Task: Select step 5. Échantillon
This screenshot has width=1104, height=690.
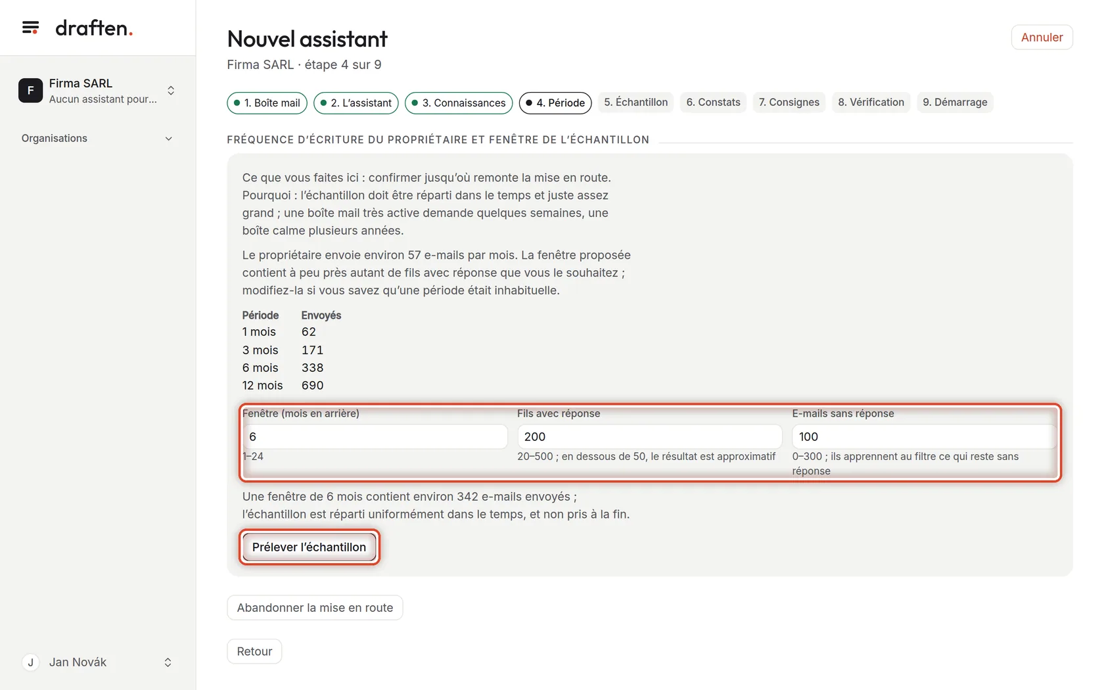Action: (x=636, y=103)
